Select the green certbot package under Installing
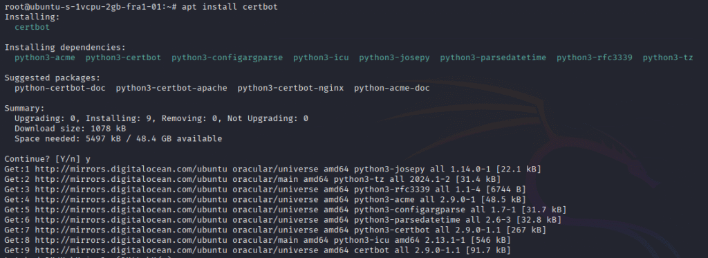 pos(32,27)
